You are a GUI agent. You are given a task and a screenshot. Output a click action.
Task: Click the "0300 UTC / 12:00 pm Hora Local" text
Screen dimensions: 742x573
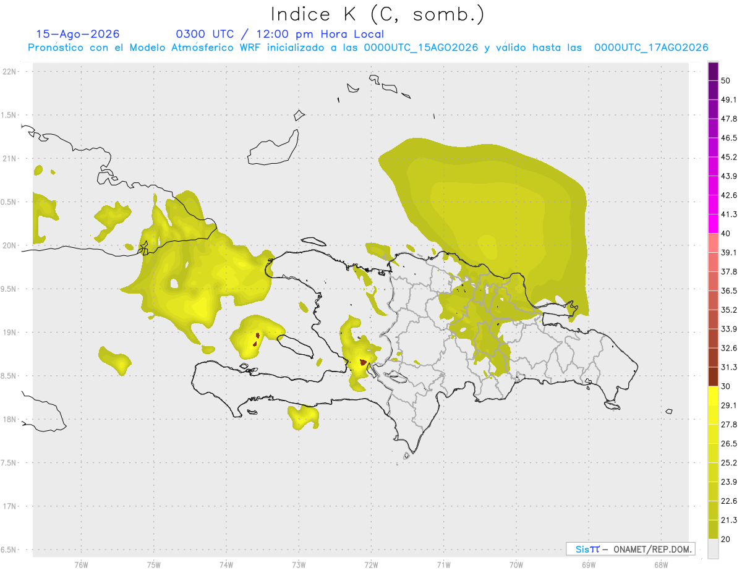280,34
